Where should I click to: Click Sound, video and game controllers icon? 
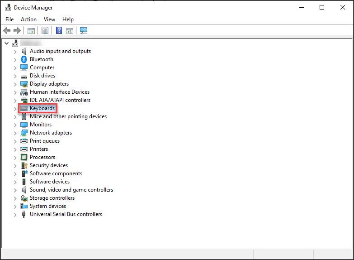tap(24, 190)
